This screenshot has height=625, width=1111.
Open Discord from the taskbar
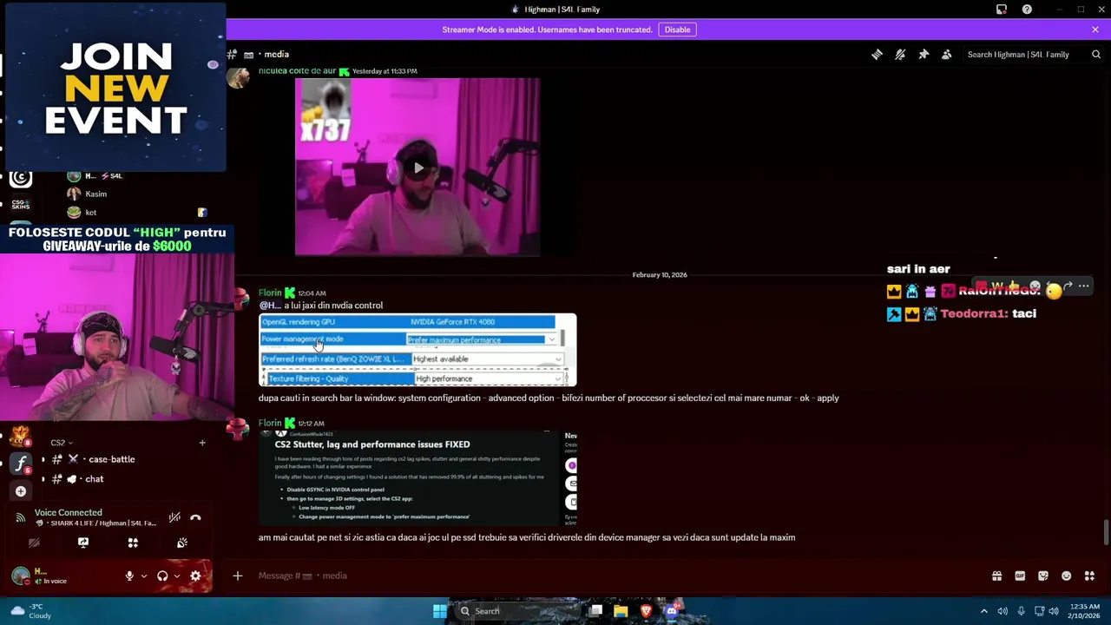coord(671,611)
